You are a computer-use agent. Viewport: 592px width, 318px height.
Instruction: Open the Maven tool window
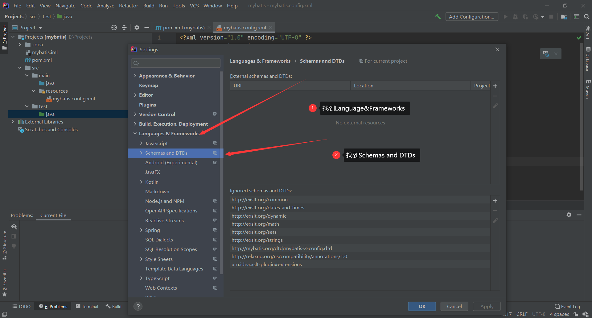(x=588, y=89)
